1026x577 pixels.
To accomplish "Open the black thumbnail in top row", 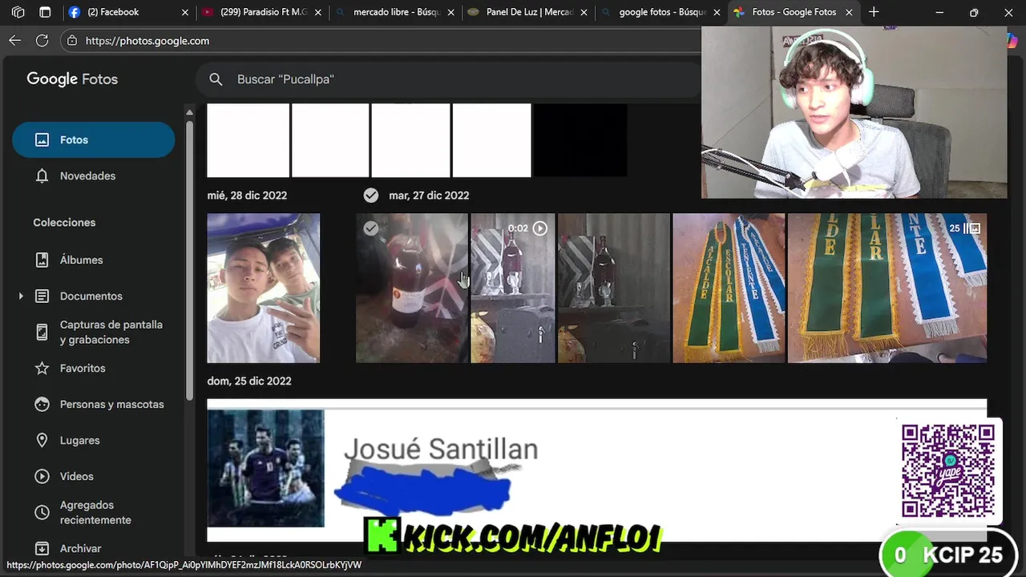I will [x=580, y=140].
